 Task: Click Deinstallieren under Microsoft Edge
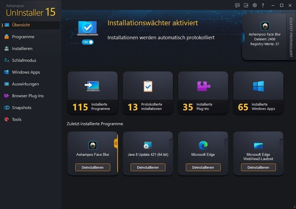203,167
